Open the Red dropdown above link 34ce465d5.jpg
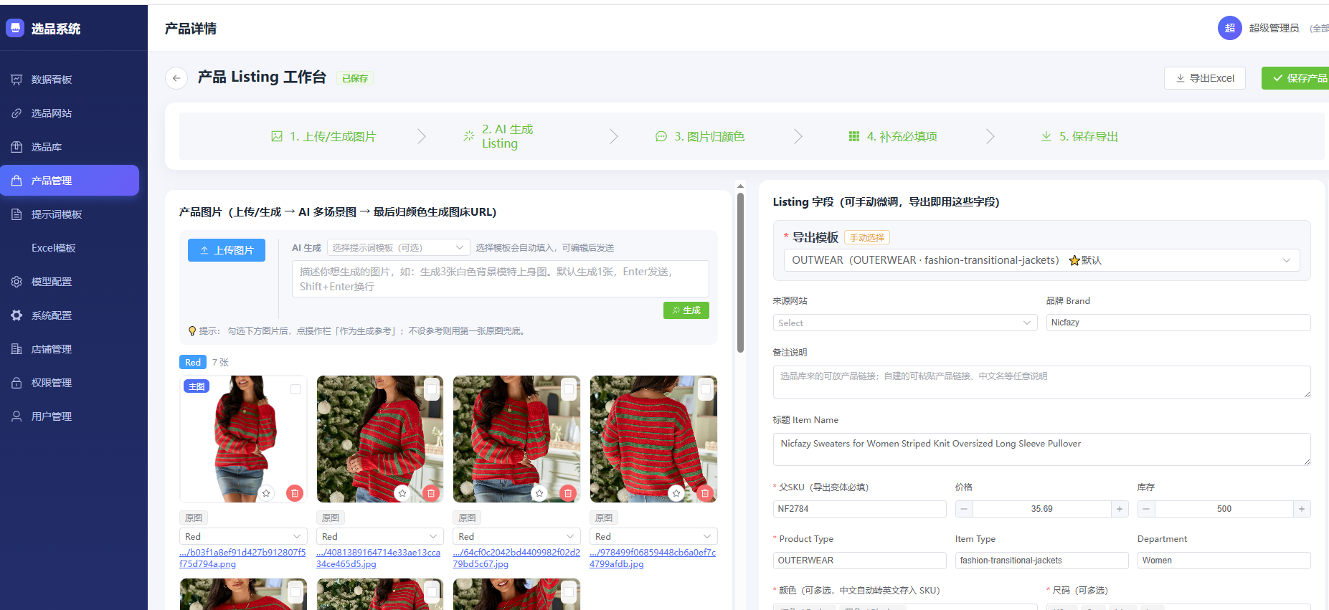 coord(380,536)
